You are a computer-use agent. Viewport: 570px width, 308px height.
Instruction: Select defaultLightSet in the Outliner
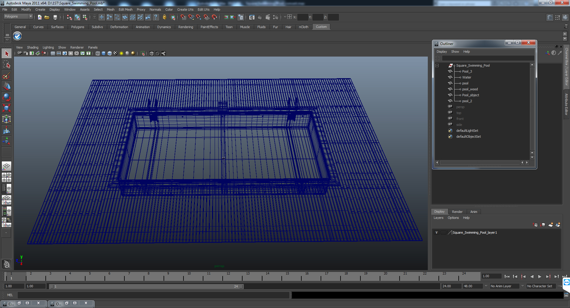[467, 131]
